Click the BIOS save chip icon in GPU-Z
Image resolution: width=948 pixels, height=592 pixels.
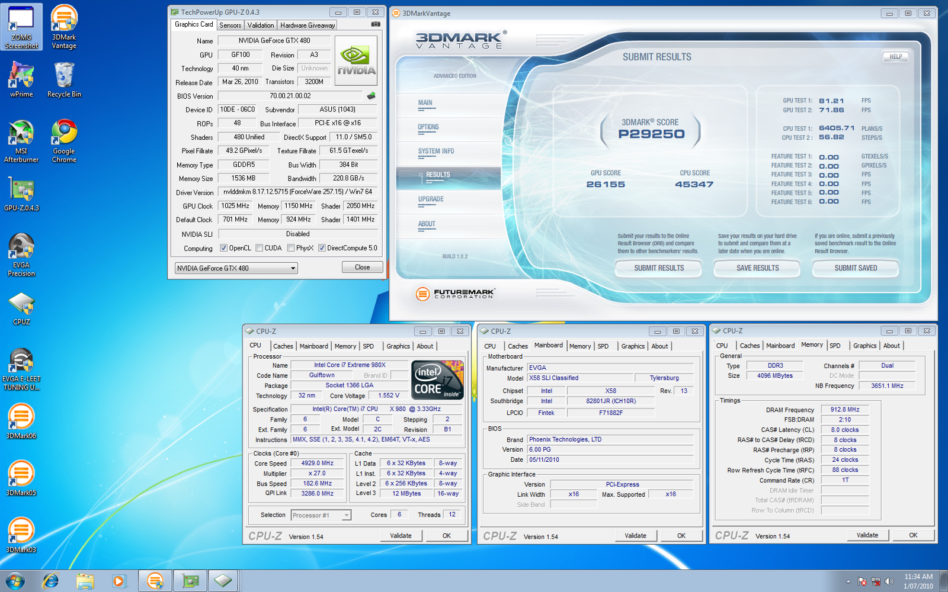371,95
